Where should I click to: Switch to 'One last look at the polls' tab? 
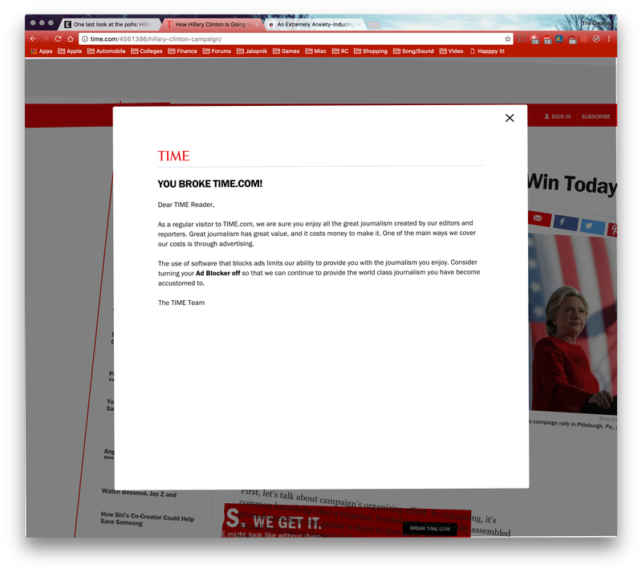pyautogui.click(x=111, y=25)
